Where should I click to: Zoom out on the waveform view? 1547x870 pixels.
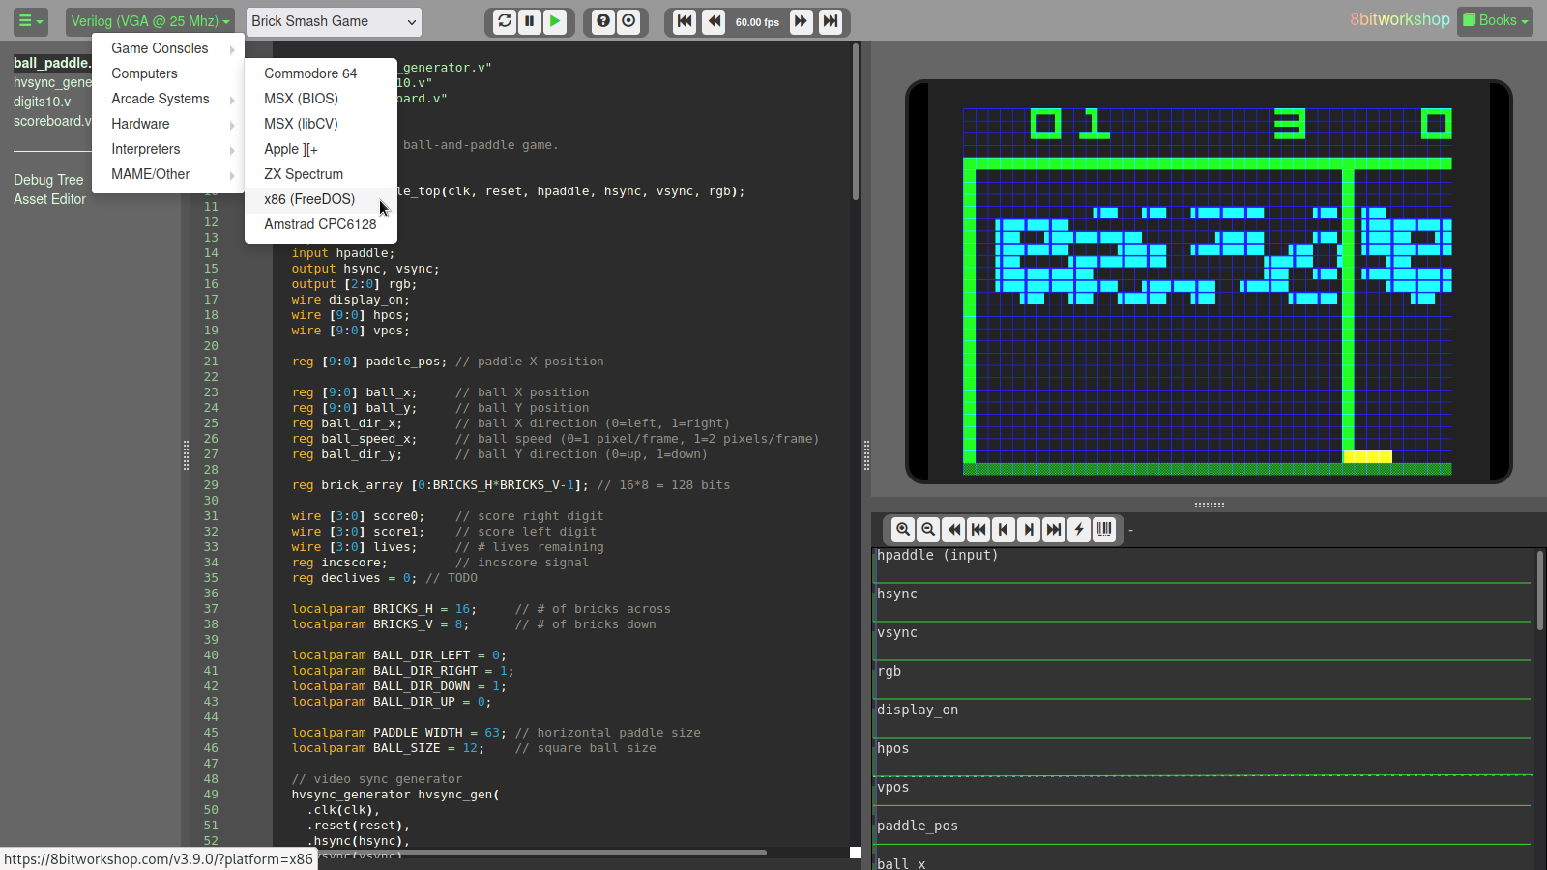928,530
